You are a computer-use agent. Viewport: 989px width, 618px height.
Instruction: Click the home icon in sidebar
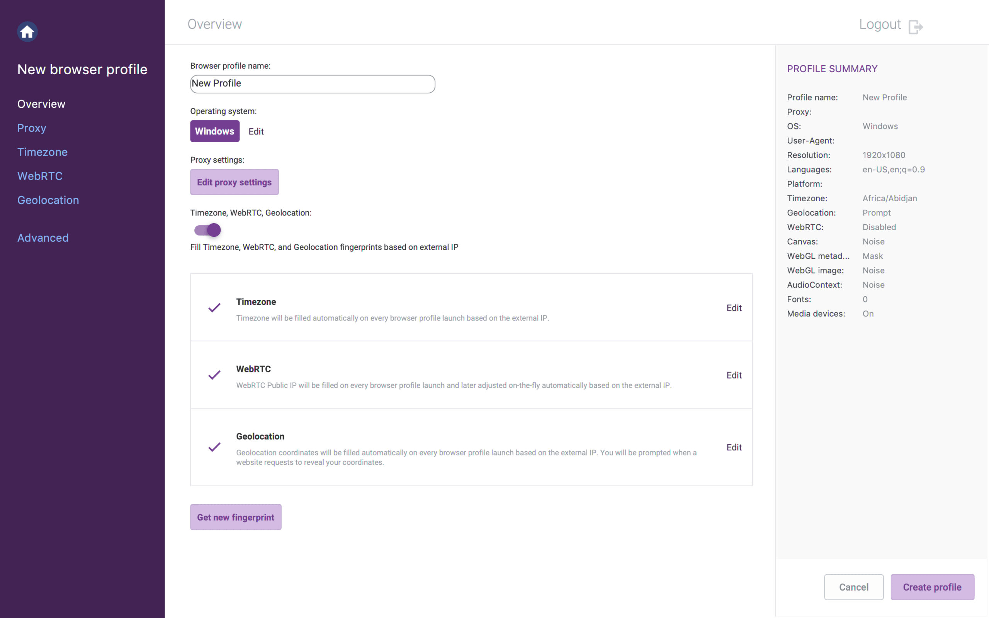27,31
